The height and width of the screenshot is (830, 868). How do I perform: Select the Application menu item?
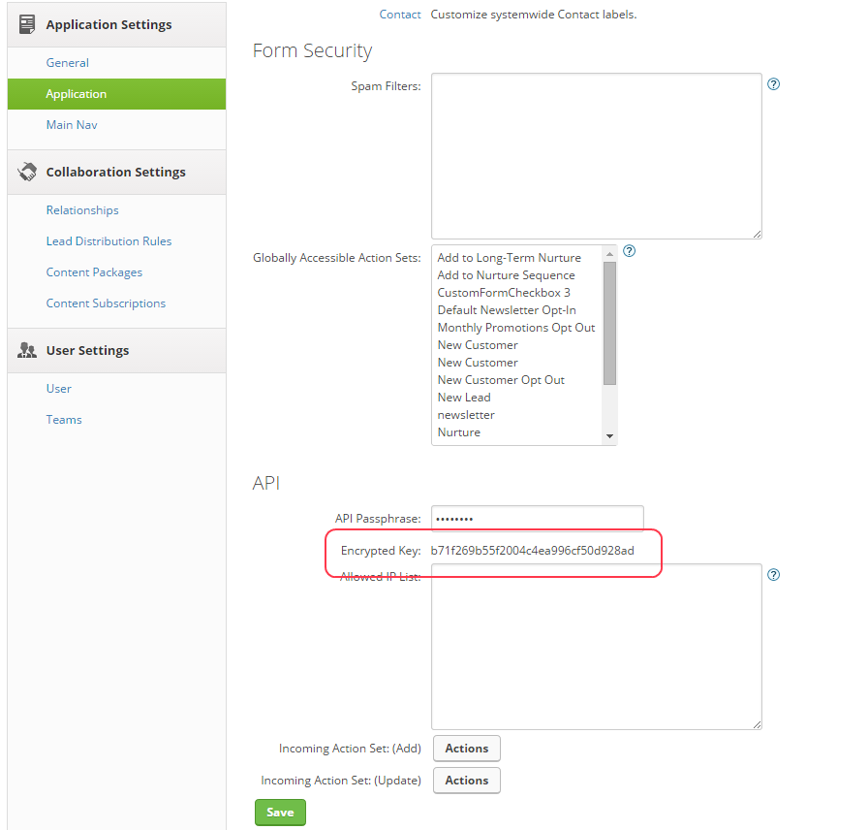pyautogui.click(x=77, y=94)
